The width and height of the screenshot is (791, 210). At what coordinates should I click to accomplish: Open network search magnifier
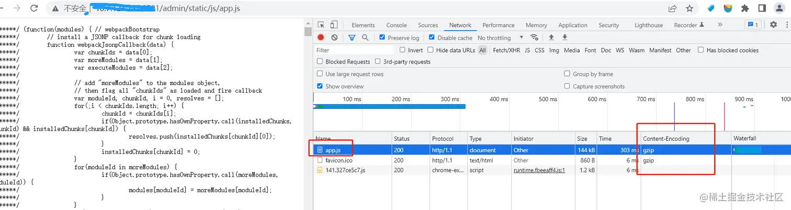[x=365, y=38]
